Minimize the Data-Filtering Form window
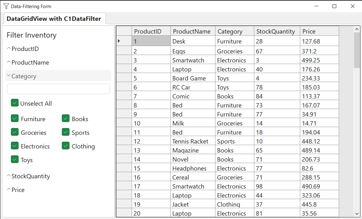The height and width of the screenshot is (219, 362). click(316, 6)
